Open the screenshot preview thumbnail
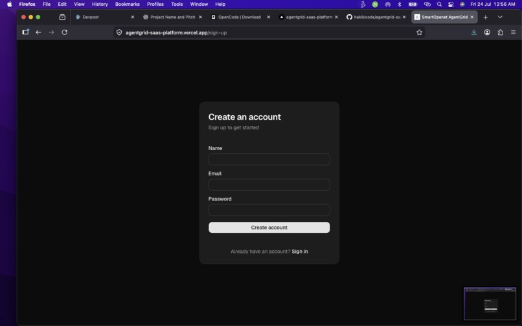 [x=490, y=304]
